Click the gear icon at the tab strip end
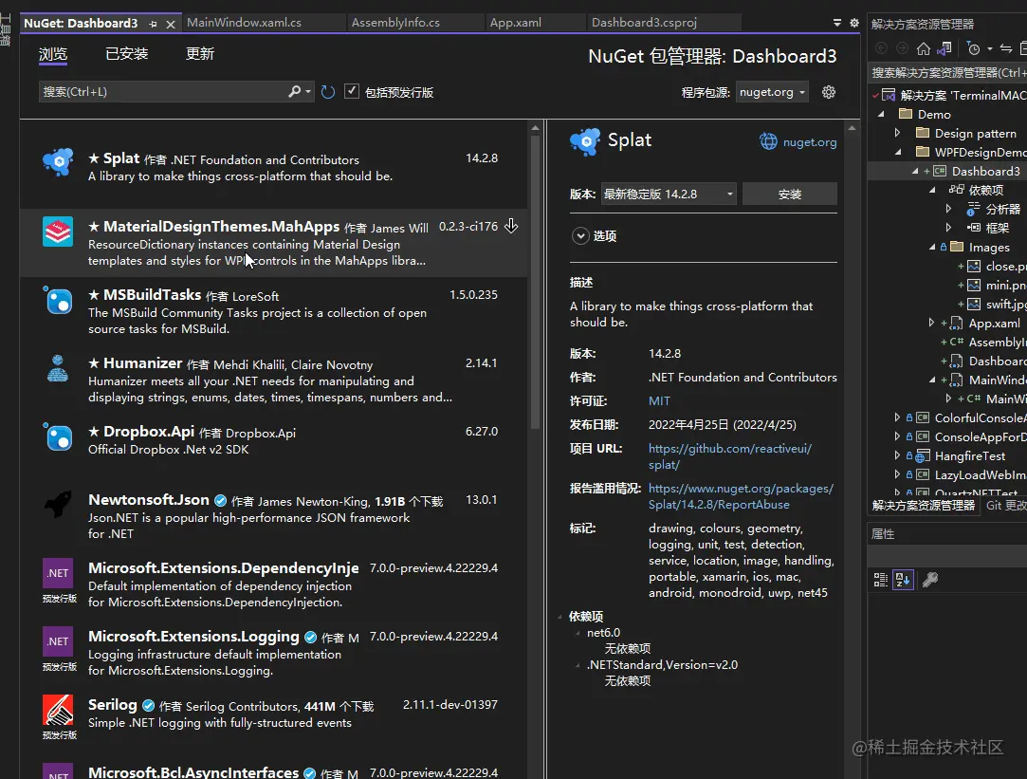Image resolution: width=1027 pixels, height=779 pixels. [x=854, y=23]
